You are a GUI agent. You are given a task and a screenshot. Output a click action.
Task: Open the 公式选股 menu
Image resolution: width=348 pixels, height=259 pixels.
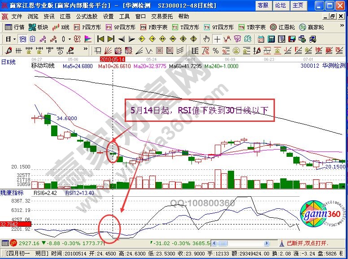pyautogui.click(x=87, y=16)
